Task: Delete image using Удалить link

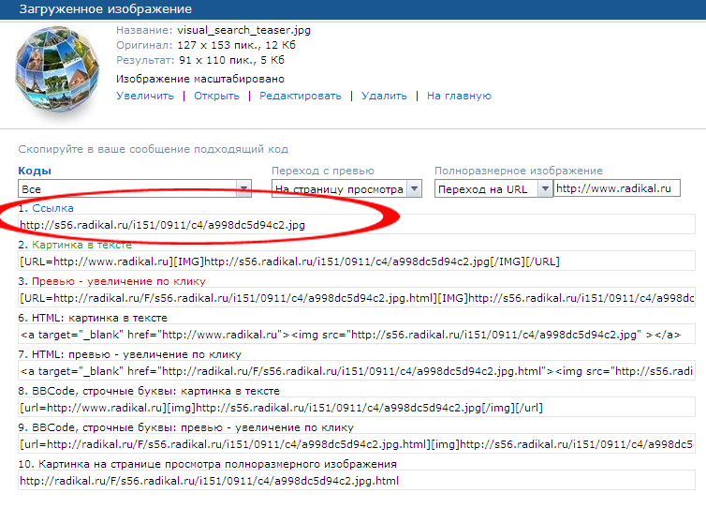Action: pos(384,96)
